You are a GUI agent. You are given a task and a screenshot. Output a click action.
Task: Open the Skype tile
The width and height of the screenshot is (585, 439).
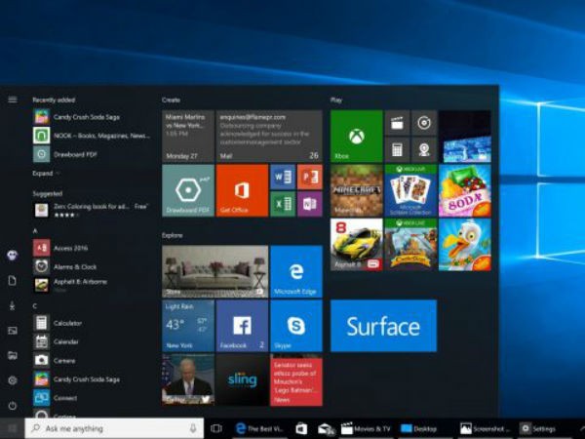(295, 325)
